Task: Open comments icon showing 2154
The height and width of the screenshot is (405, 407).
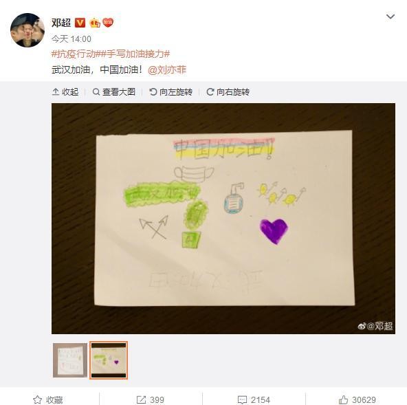Action: pos(254,399)
